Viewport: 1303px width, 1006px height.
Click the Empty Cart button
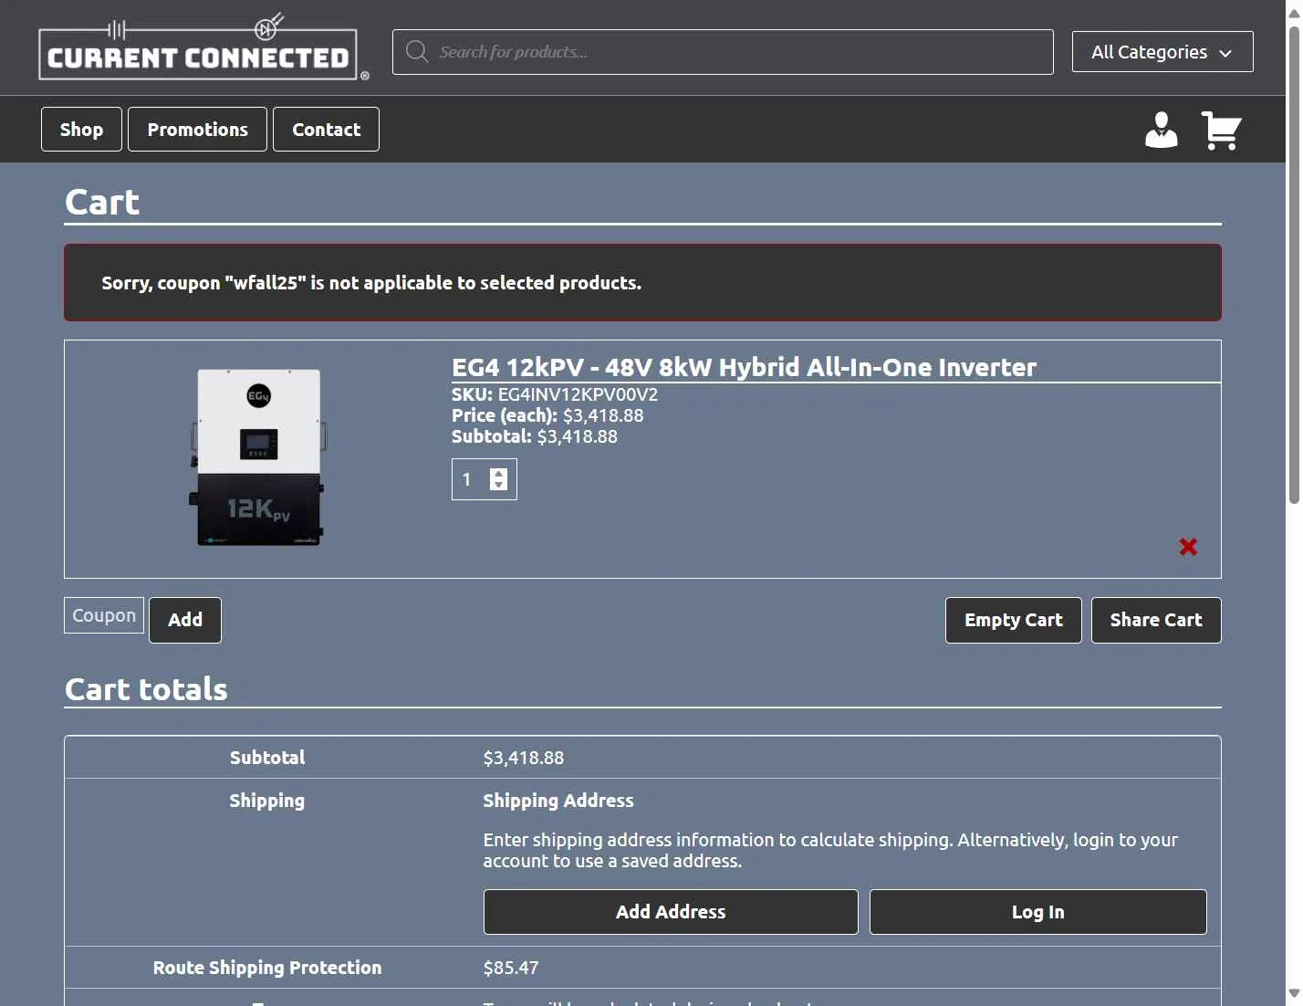point(1014,620)
